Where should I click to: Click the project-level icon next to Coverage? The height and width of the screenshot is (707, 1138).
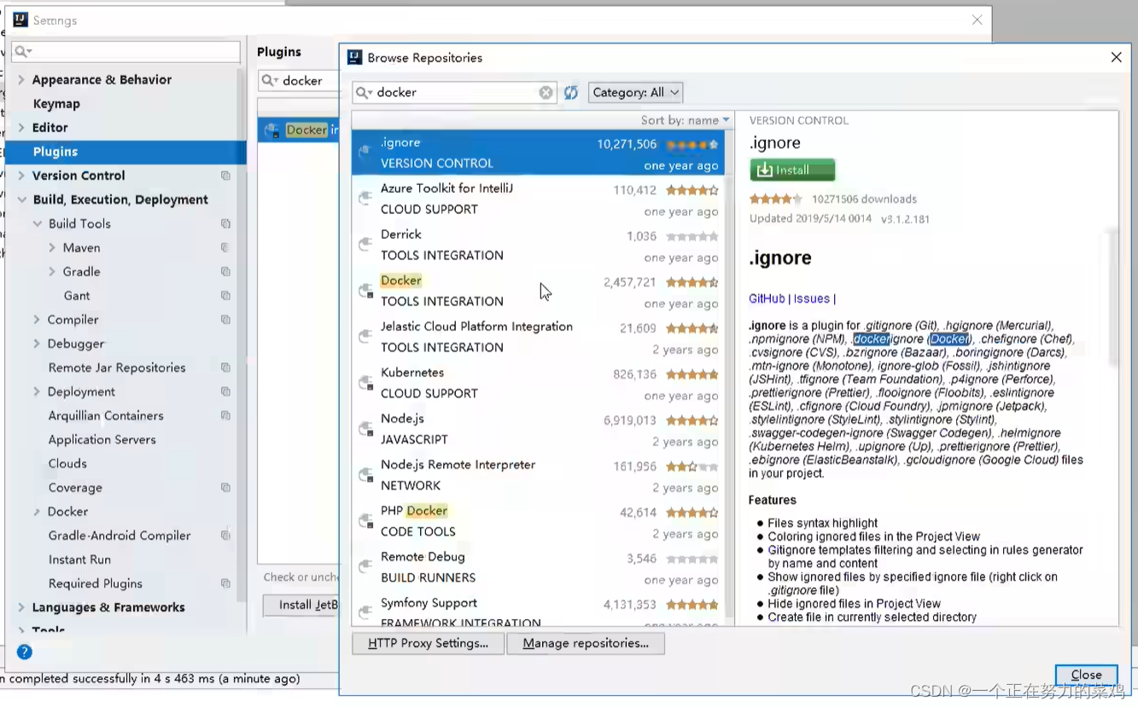pyautogui.click(x=225, y=488)
